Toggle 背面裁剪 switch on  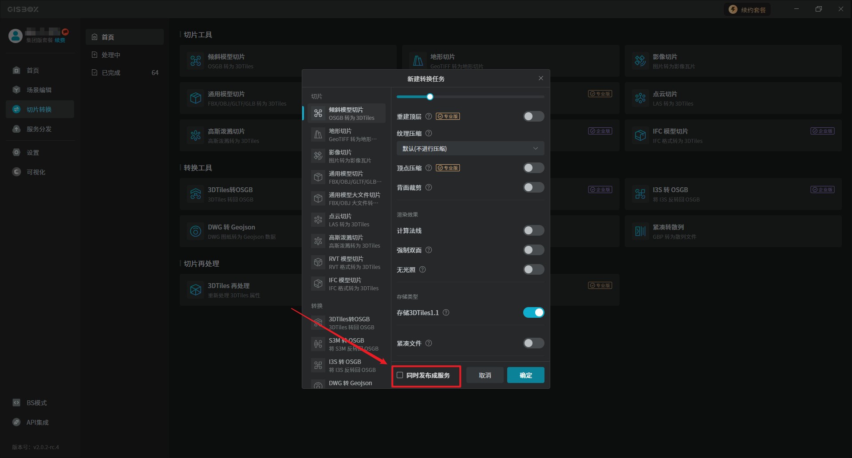coord(533,187)
